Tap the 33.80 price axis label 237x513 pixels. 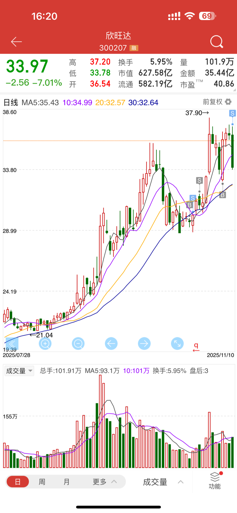click(10, 170)
